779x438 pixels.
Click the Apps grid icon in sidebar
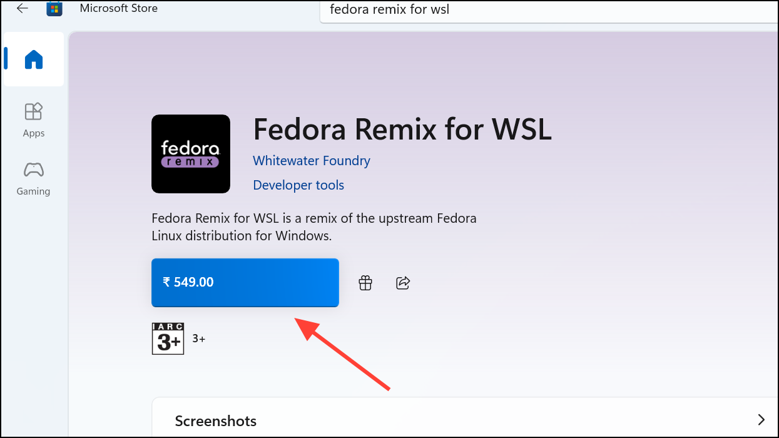pyautogui.click(x=33, y=111)
